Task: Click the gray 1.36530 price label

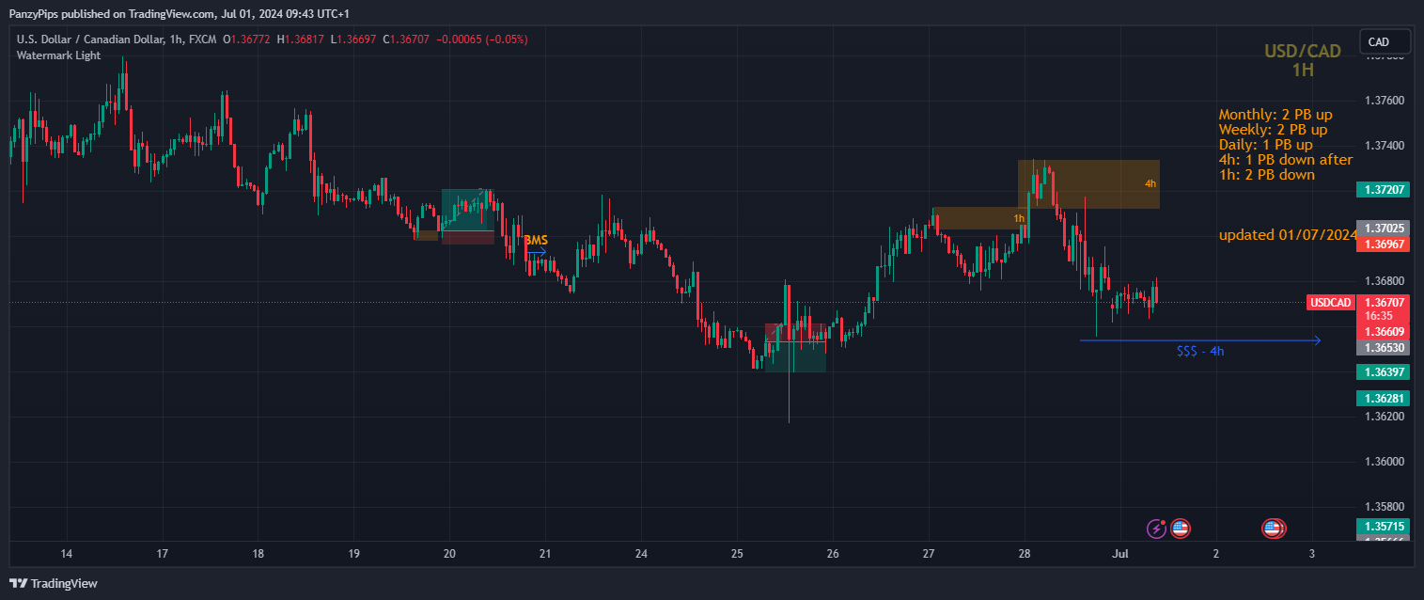Action: tap(1384, 348)
